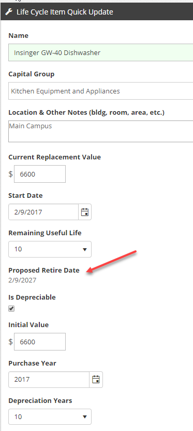Click the Remaining Useful Life dropdown arrow
This screenshot has width=193, height=431.
(84, 250)
